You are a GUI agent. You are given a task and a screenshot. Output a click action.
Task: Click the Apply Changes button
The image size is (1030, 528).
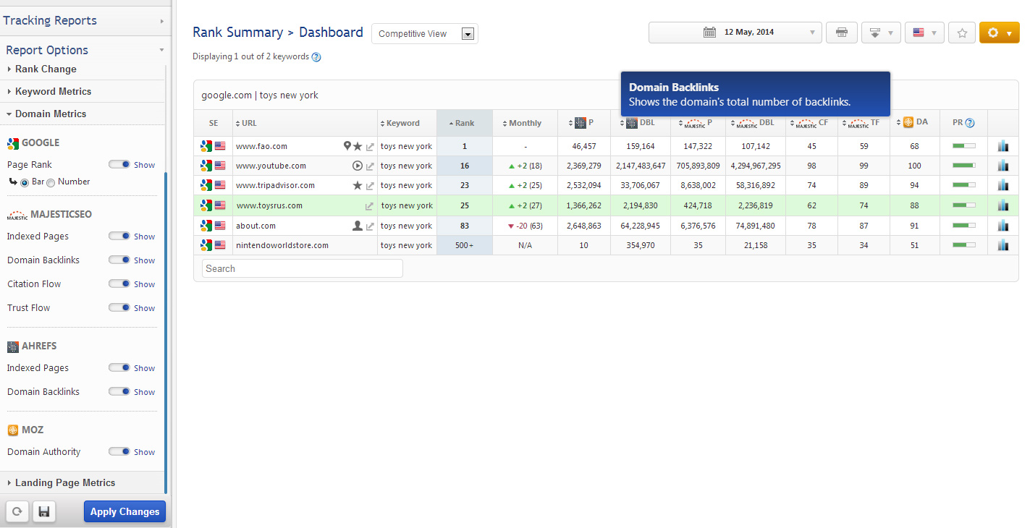point(124,511)
